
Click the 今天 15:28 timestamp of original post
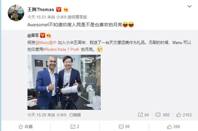click(x=37, y=115)
